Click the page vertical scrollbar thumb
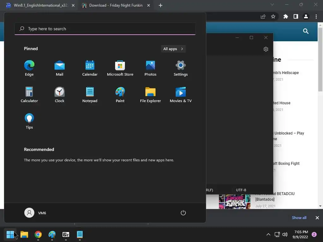 320,59
